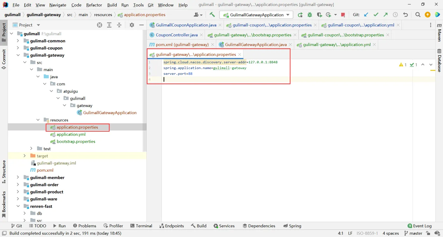The image size is (443, 237).
Task: Select opened file locate crosshair icon
Action: click(99, 25)
